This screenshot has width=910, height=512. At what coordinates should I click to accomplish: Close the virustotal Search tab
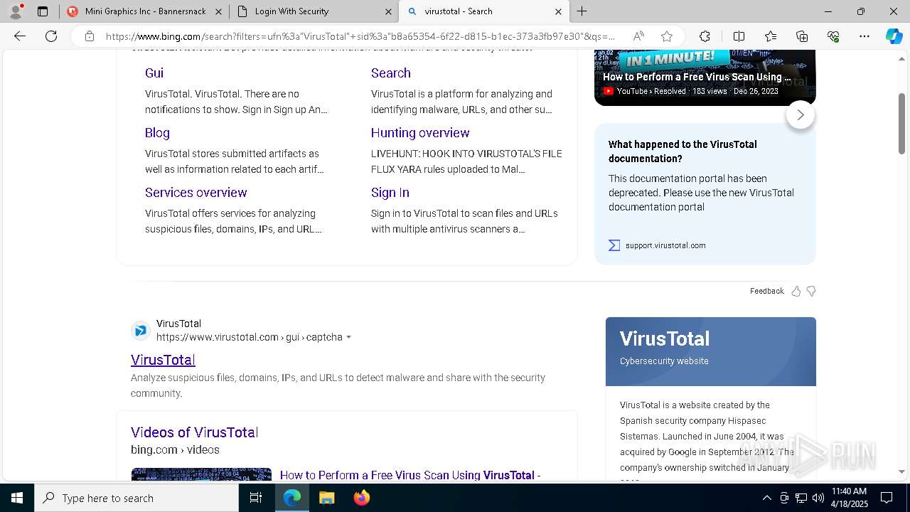(558, 11)
